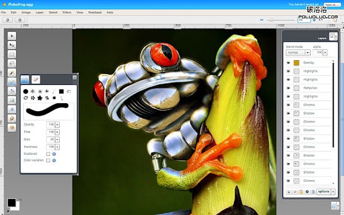Pick the square brush tip preset
Screen dimensions: 344x215
61,91
